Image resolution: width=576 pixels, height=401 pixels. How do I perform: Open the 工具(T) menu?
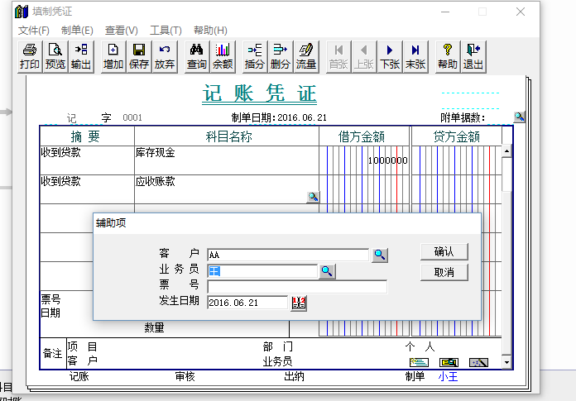[x=166, y=30]
